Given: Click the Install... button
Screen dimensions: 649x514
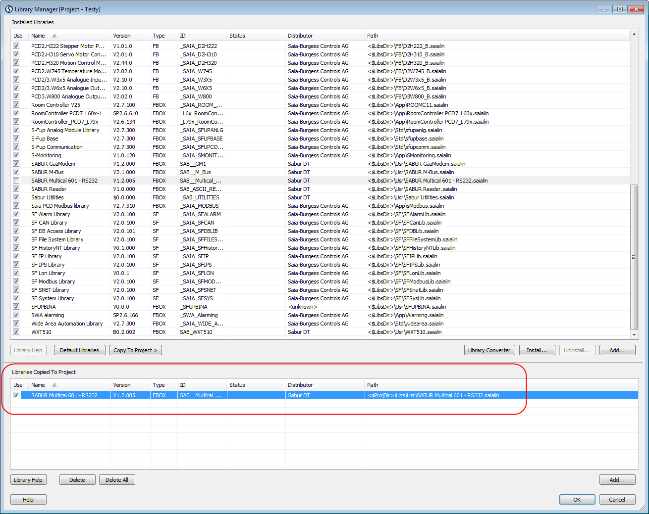Looking at the screenshot, I should tap(537, 350).
